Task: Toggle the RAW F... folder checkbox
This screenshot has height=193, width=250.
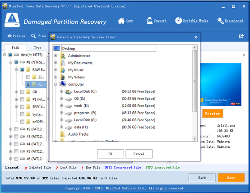Action: pyautogui.click(x=22, y=69)
